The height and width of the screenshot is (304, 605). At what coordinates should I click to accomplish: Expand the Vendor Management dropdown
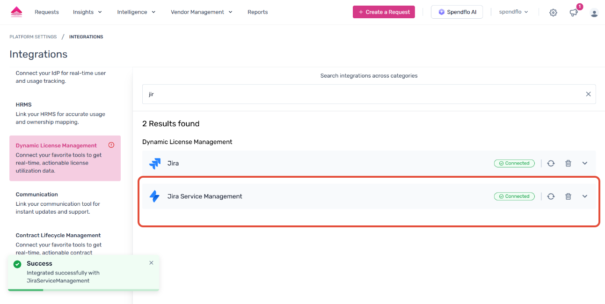[x=202, y=12]
